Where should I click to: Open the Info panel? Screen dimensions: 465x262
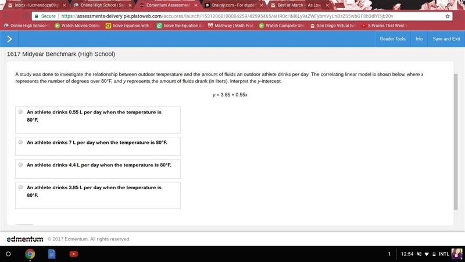pos(419,39)
